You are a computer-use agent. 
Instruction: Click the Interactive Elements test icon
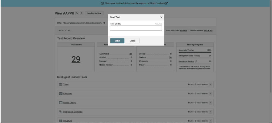[61, 111]
